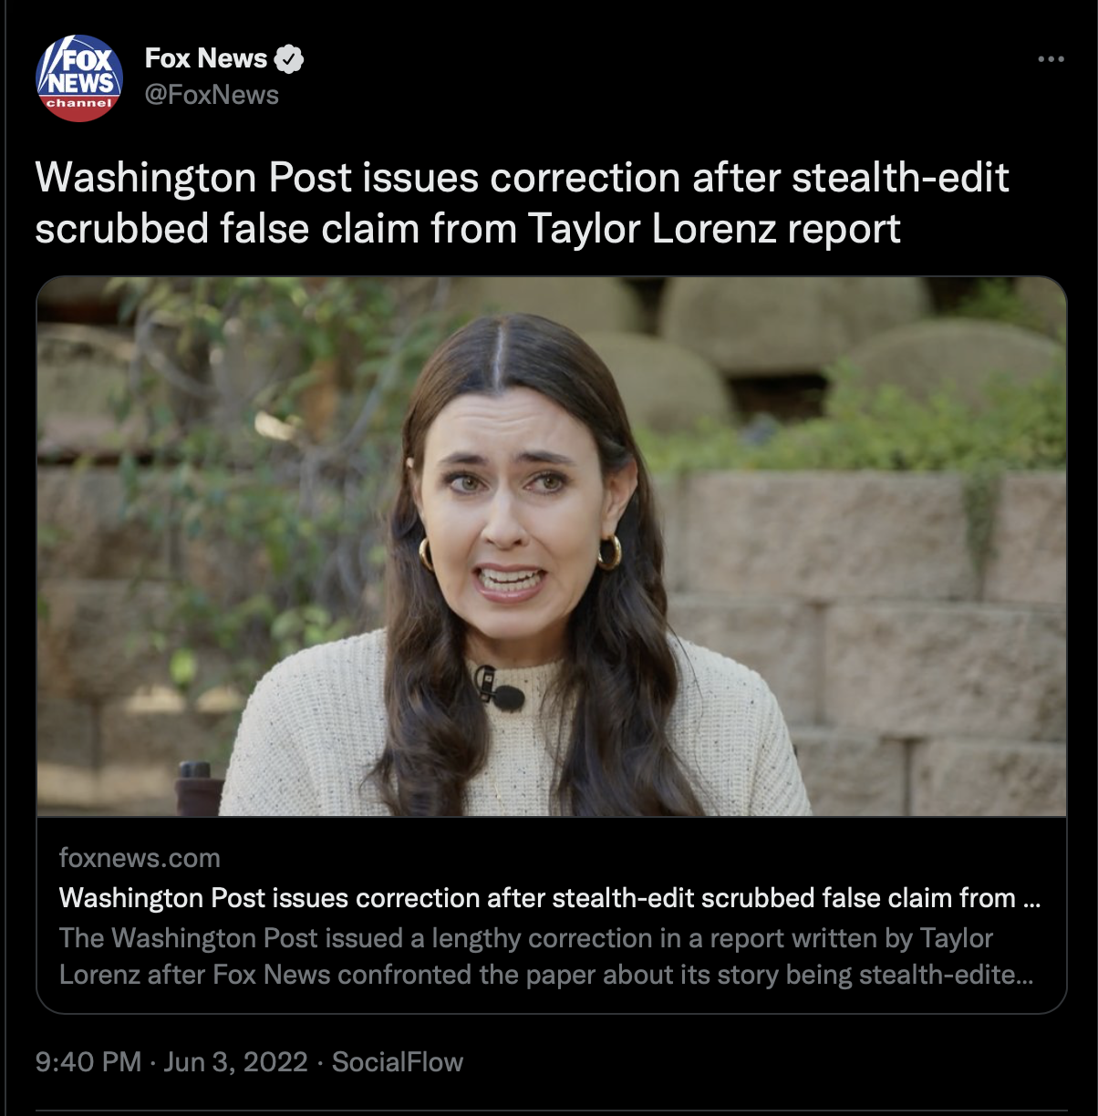Open the Fox News display name

click(205, 58)
